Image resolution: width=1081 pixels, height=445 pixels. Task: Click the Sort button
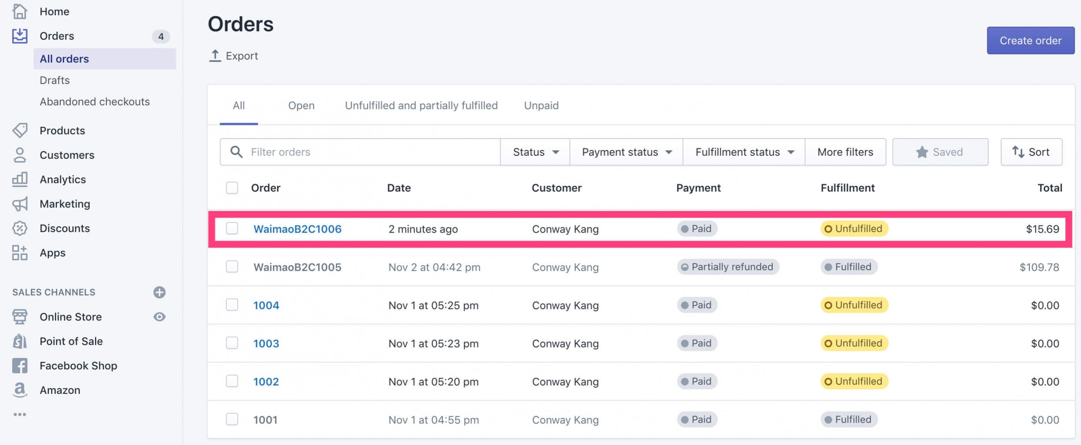[x=1031, y=152]
